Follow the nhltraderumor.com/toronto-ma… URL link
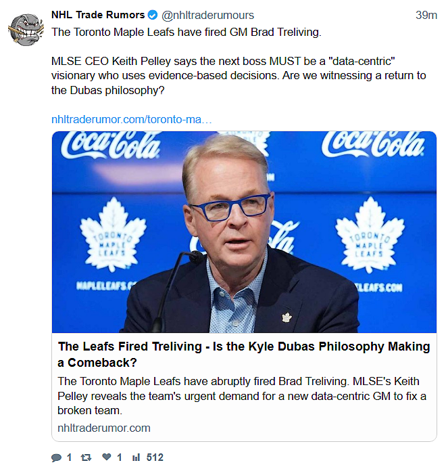 (x=132, y=119)
